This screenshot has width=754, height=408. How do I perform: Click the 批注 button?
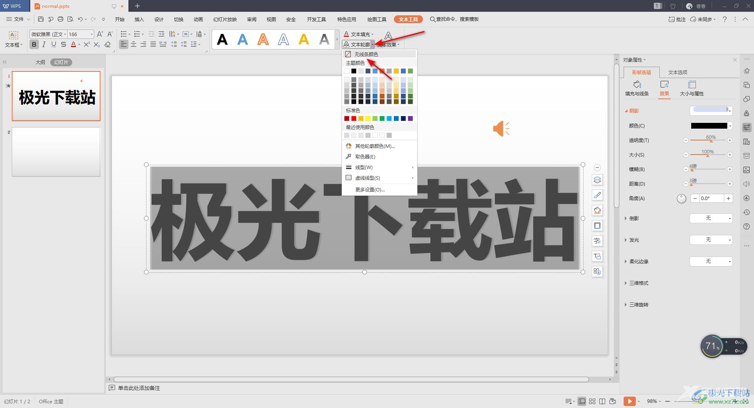pyautogui.click(x=677, y=19)
